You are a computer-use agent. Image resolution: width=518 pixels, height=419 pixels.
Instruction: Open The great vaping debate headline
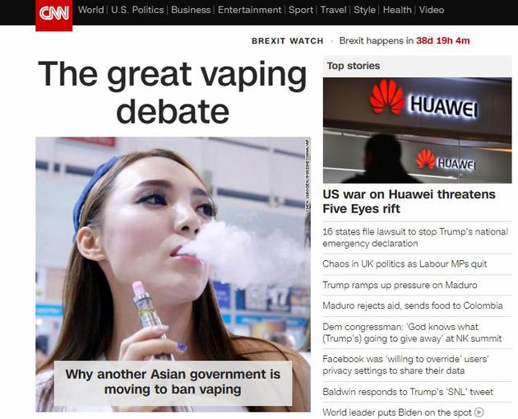pos(173,92)
